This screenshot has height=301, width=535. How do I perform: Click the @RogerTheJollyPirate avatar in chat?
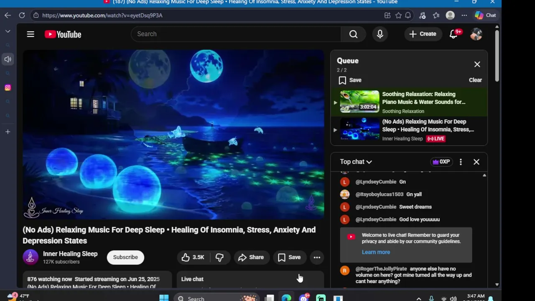344,270
